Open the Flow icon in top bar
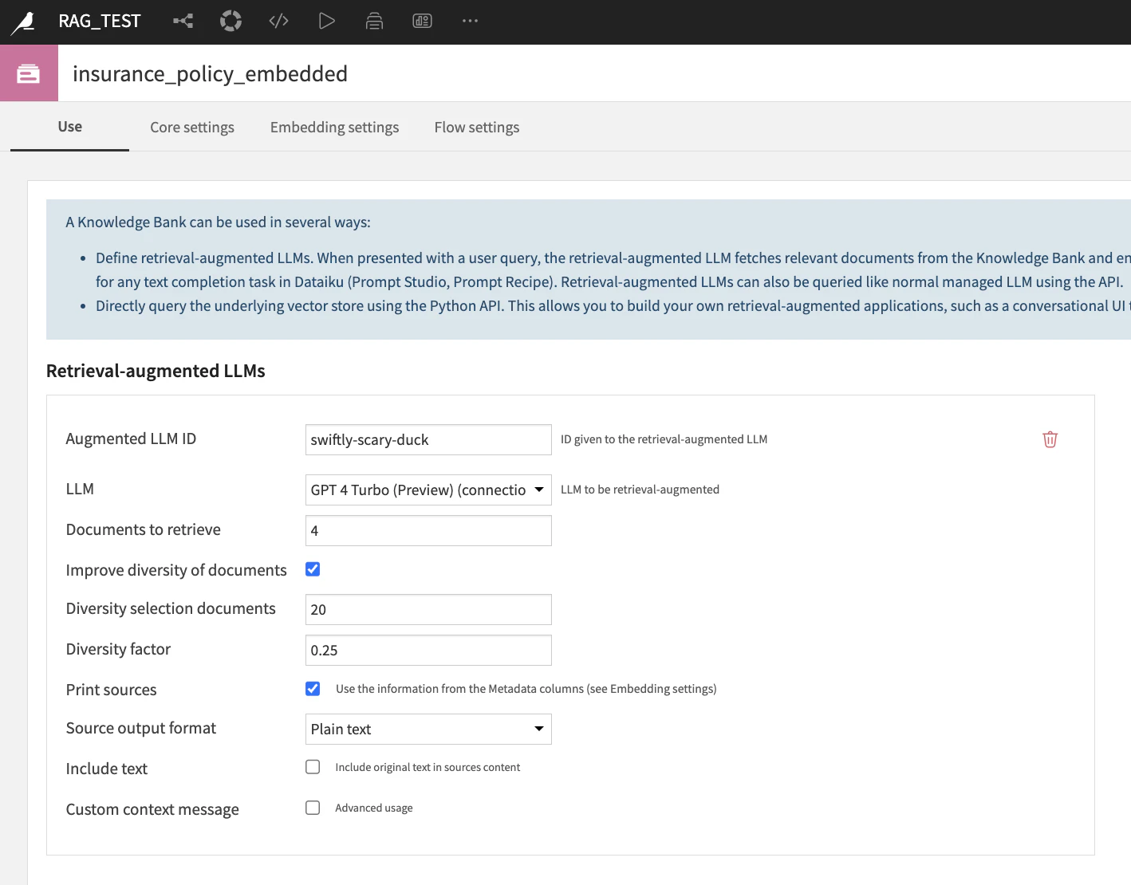1131x885 pixels. tap(183, 22)
